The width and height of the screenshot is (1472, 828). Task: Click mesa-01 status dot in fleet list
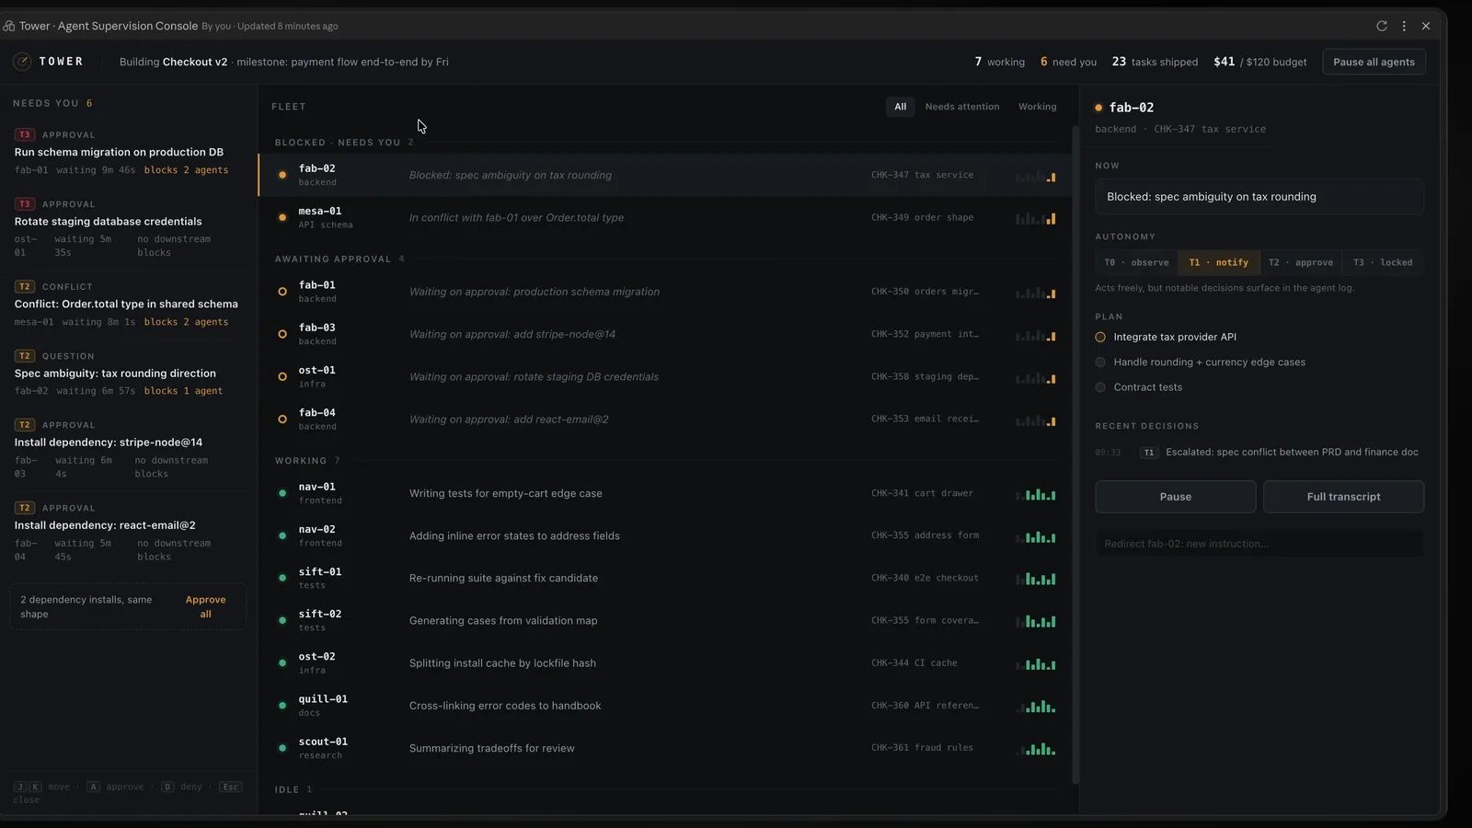click(282, 218)
